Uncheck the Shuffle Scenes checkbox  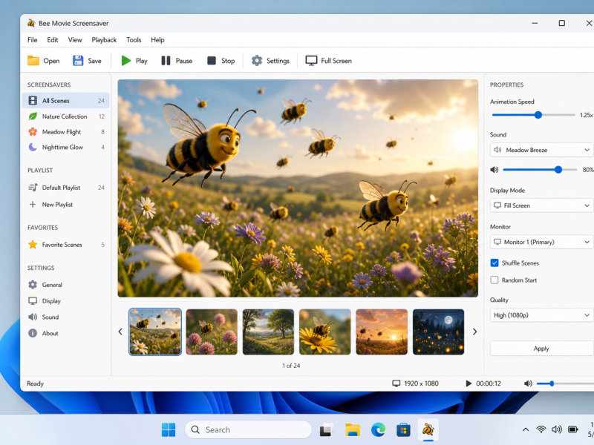pos(495,263)
